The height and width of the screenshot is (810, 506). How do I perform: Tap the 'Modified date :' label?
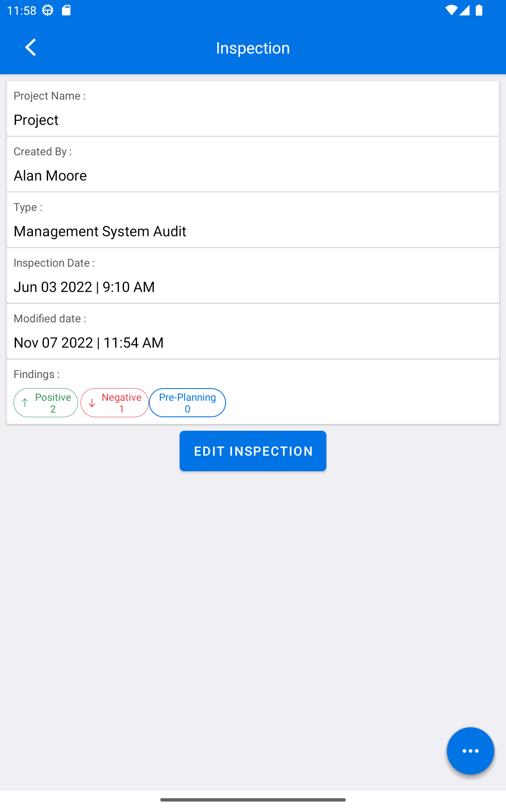tap(50, 319)
